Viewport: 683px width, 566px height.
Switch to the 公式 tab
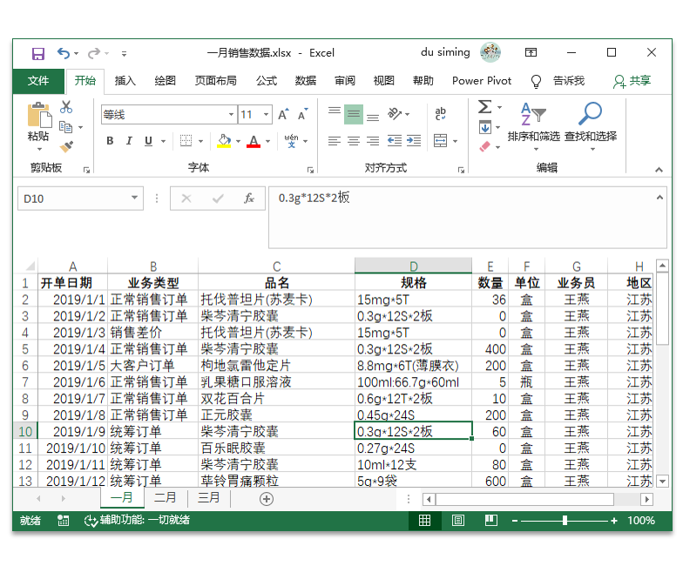pos(267,81)
